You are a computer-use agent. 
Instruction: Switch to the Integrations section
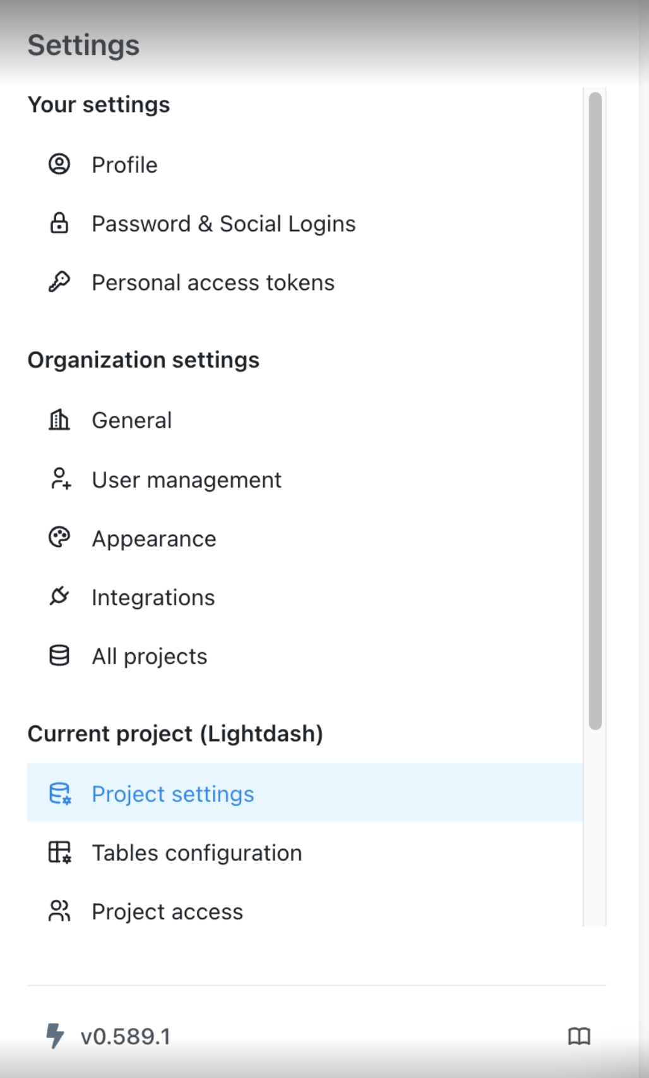(x=153, y=597)
